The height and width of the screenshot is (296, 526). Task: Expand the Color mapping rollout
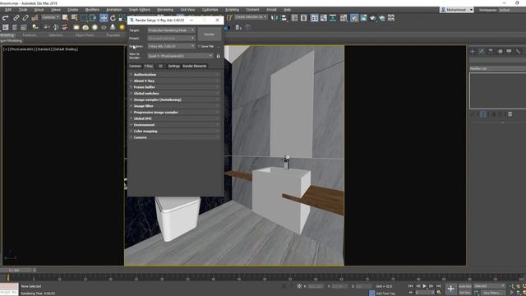tap(175, 132)
